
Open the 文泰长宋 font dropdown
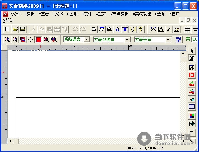(168, 39)
